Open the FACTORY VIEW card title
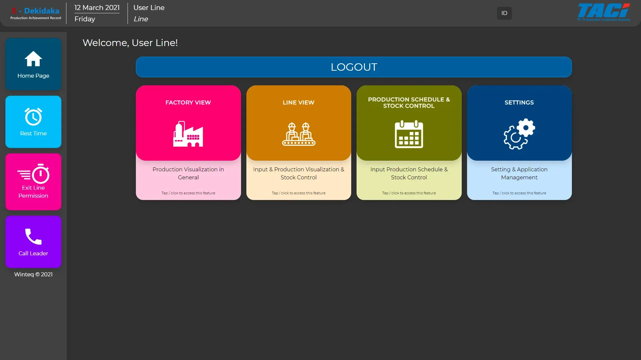The width and height of the screenshot is (641, 360). 188,103
